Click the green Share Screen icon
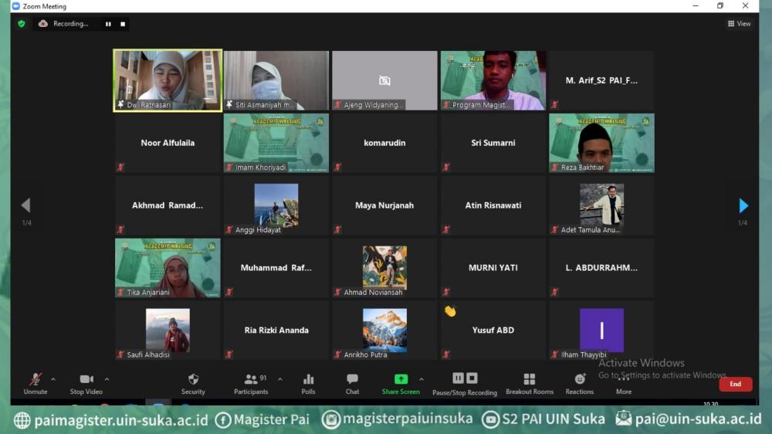Screen dimensions: 772x434 click(x=401, y=379)
